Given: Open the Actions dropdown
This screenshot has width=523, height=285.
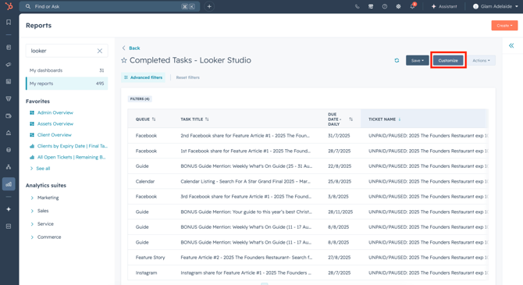Looking at the screenshot, I should pyautogui.click(x=482, y=60).
